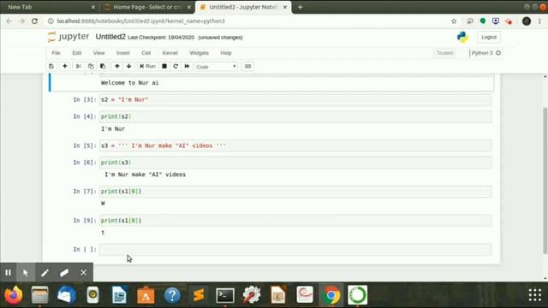The height and width of the screenshot is (308, 548).
Task: Open Sublime Text from the dock
Action: tap(199, 295)
